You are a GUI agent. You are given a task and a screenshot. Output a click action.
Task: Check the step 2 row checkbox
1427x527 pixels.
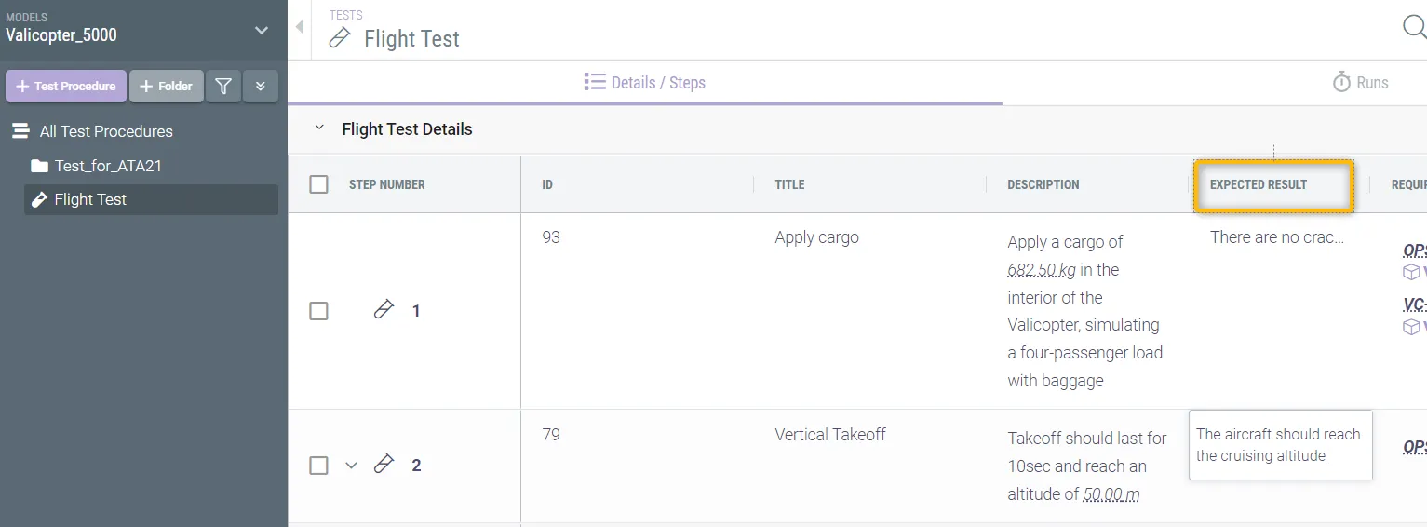319,466
